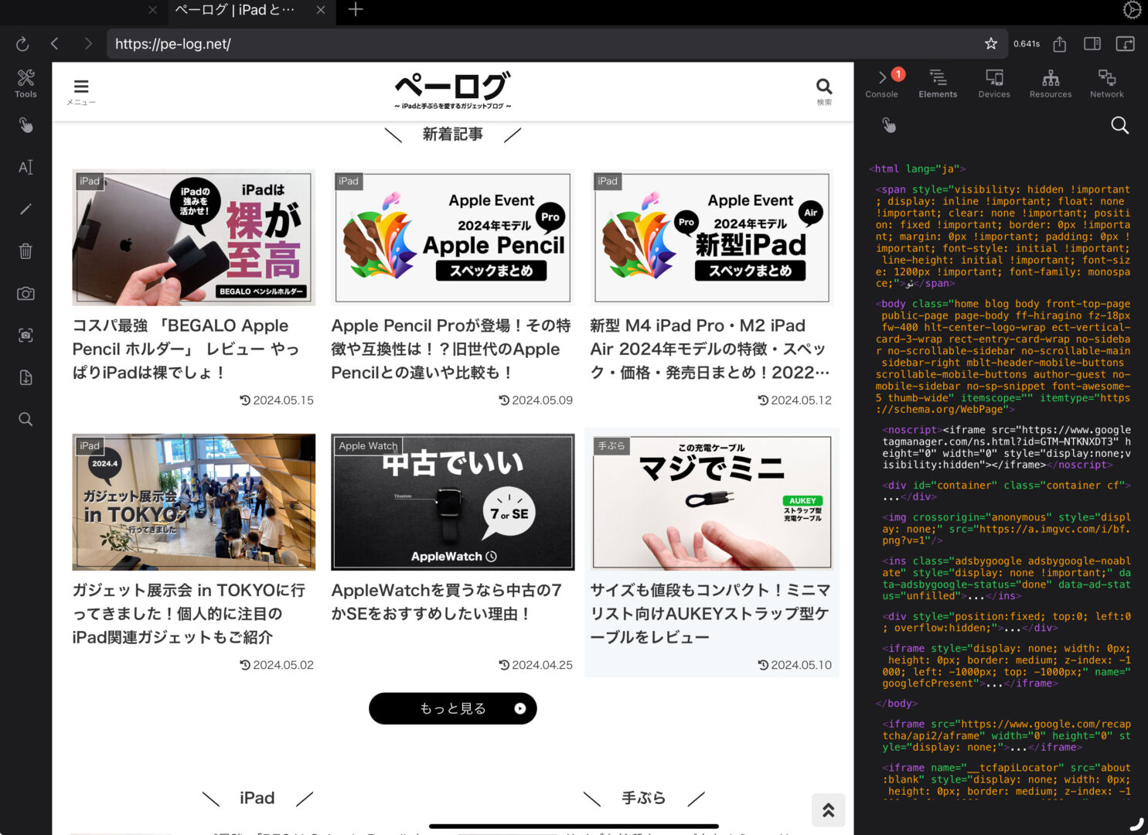Expand the iframe name="googlefcPresent" node

1007,666
